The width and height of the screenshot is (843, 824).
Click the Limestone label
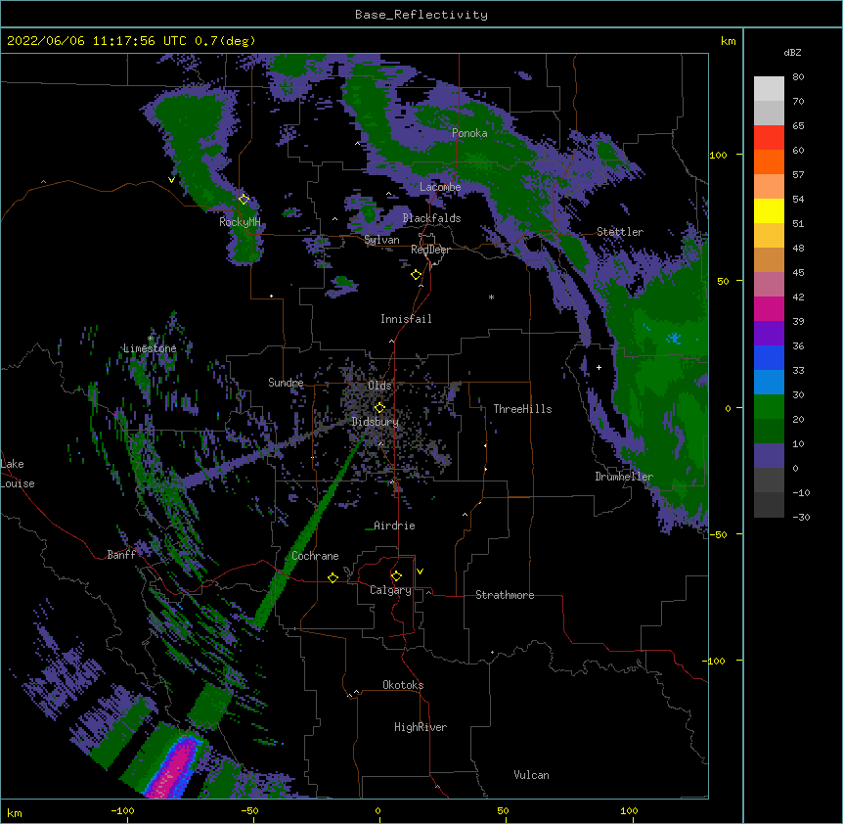(x=150, y=348)
